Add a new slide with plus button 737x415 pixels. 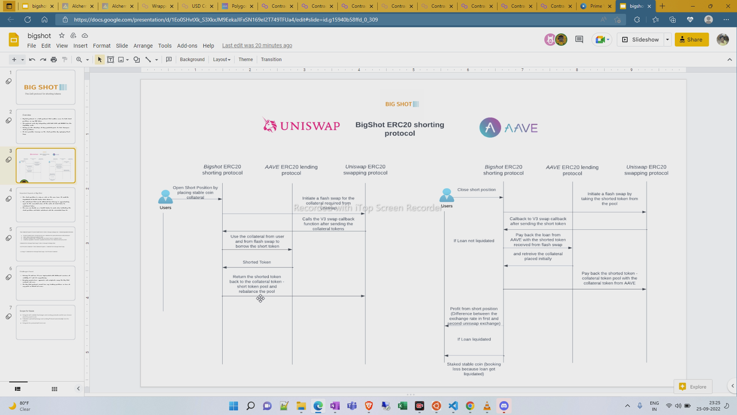[x=14, y=60]
